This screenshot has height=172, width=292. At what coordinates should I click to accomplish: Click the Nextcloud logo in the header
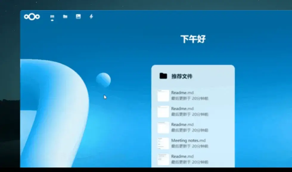tap(32, 17)
